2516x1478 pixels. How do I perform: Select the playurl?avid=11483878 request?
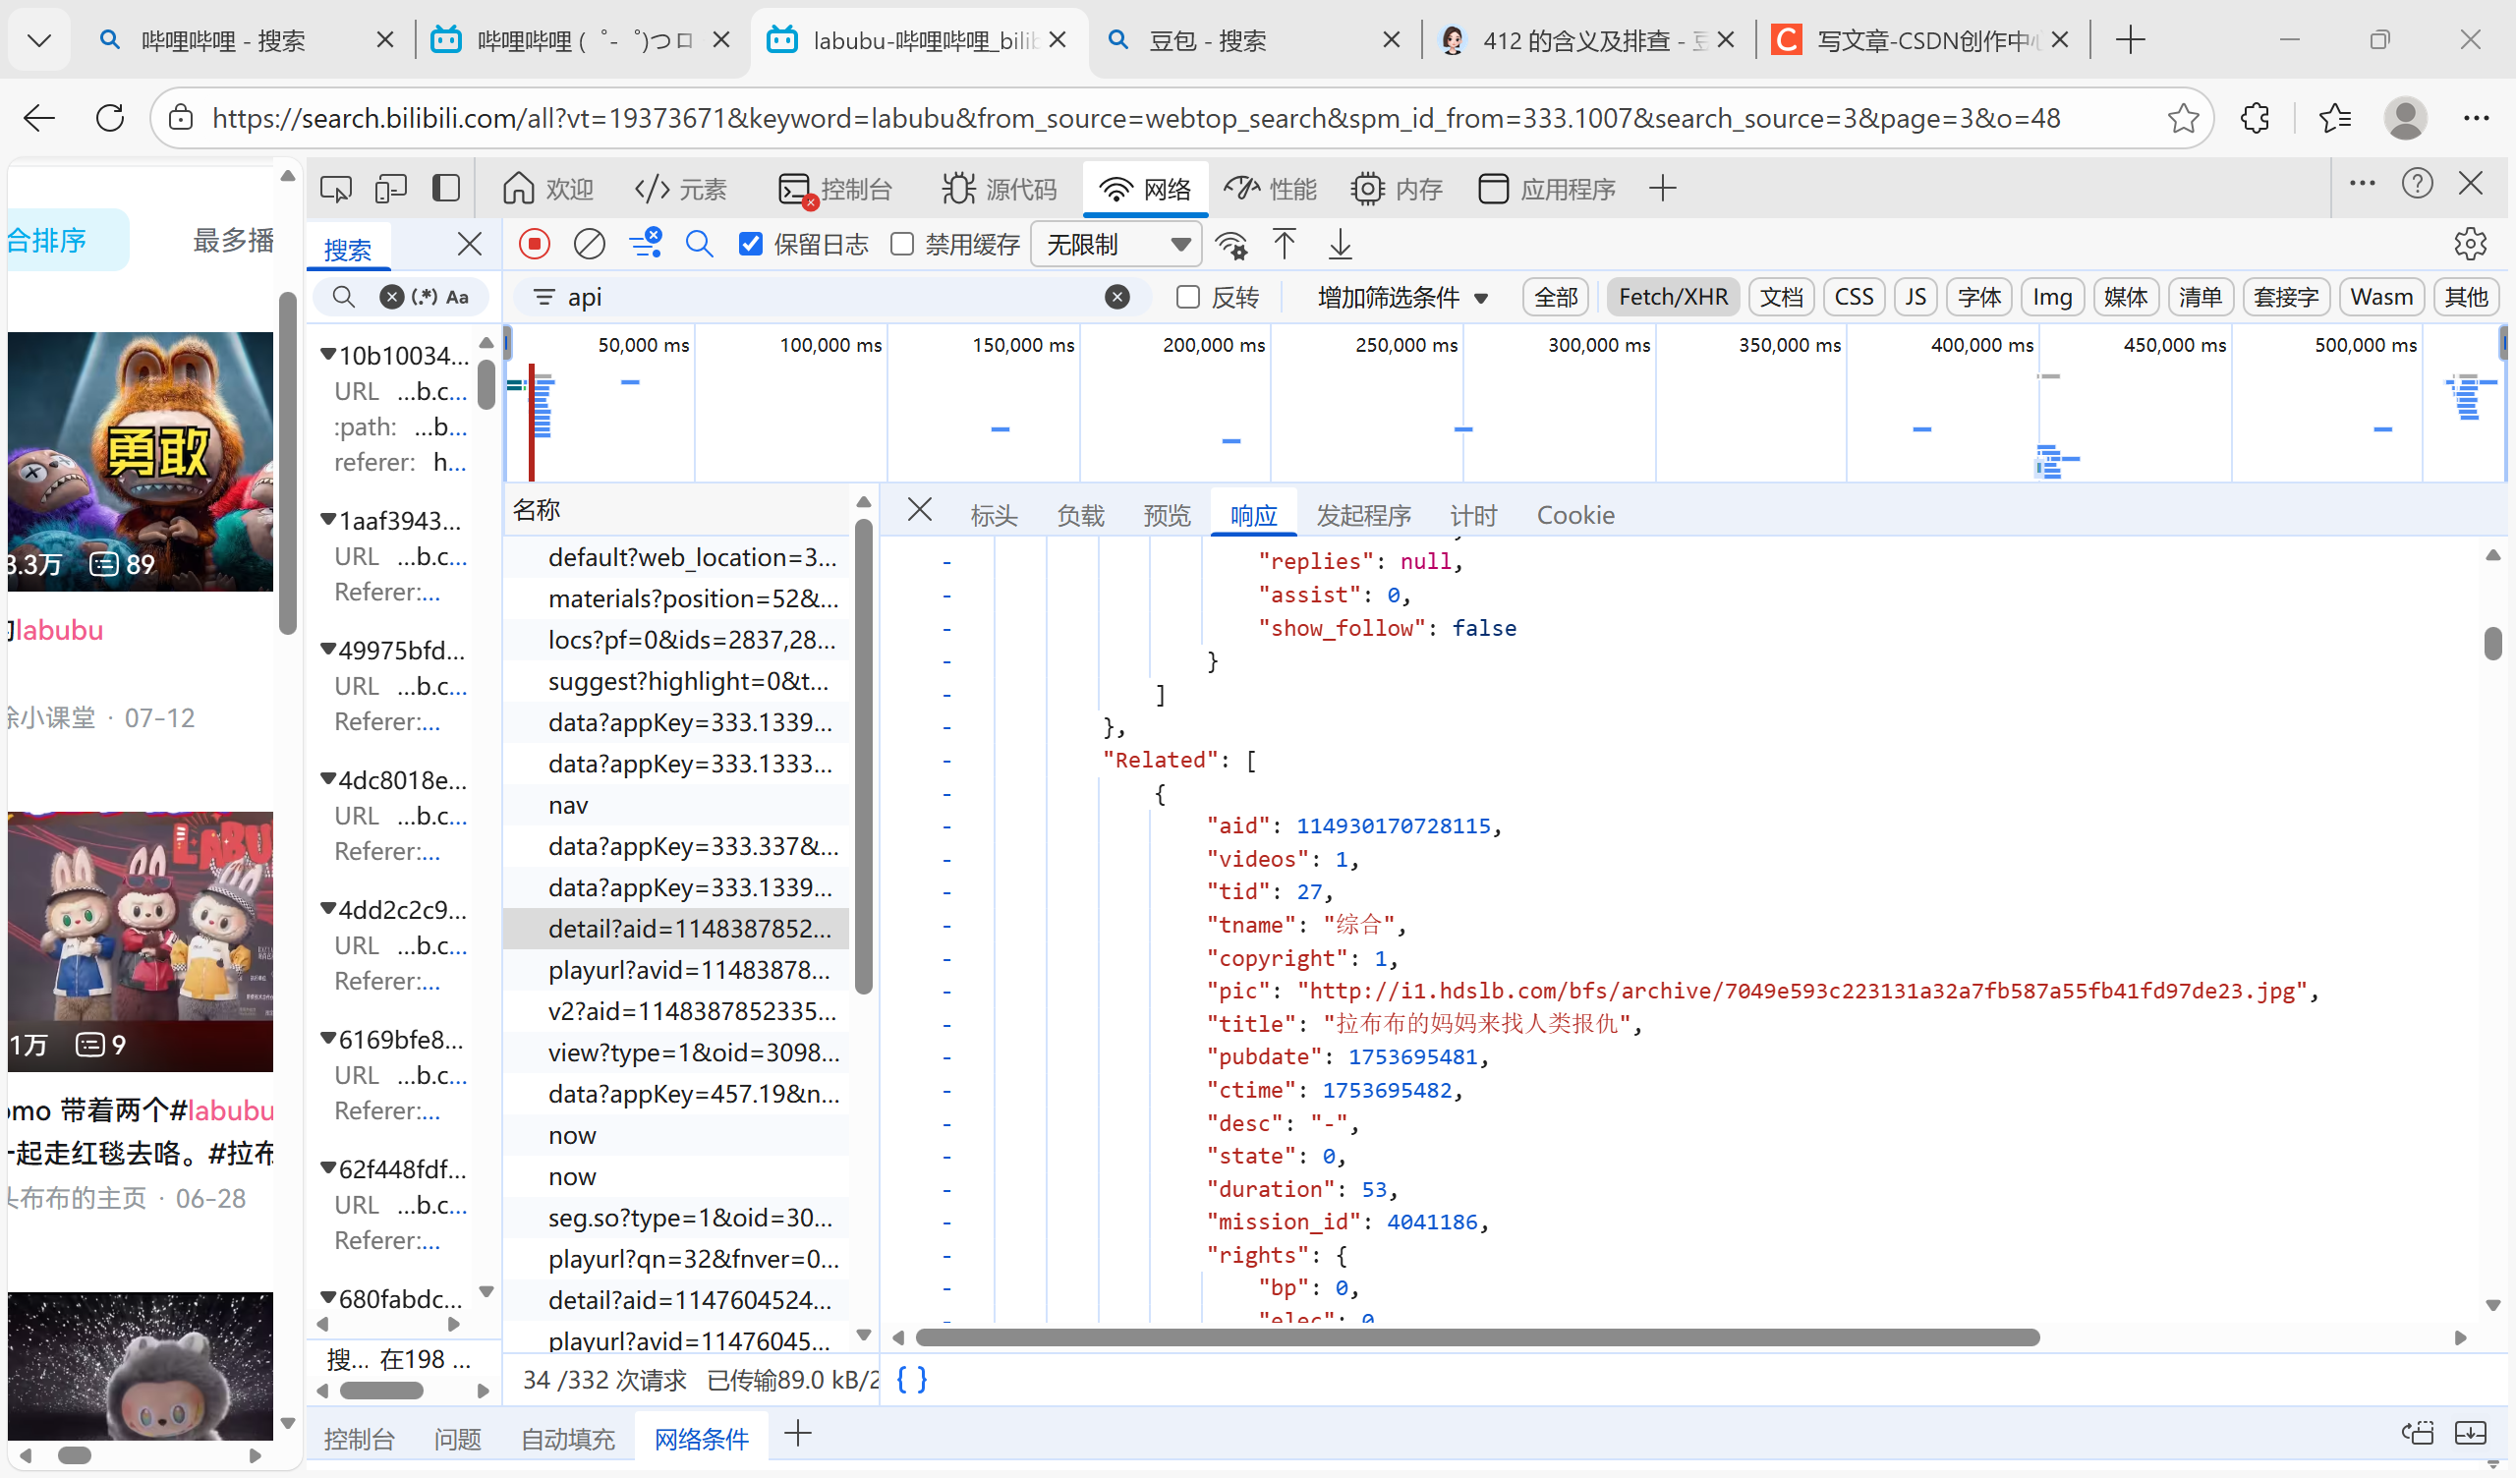[688, 970]
